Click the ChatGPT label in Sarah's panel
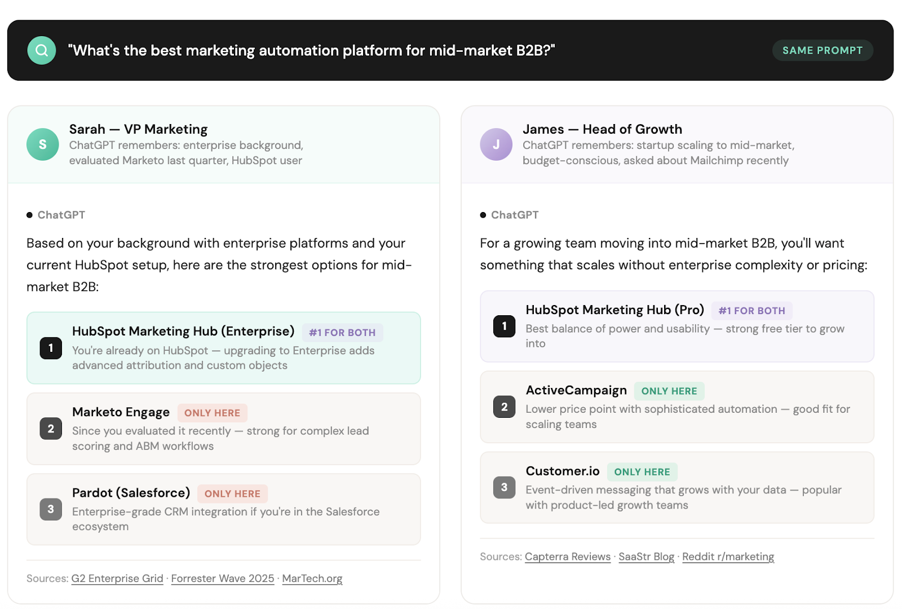 click(61, 215)
